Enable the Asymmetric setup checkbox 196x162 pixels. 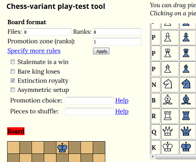[13, 90]
